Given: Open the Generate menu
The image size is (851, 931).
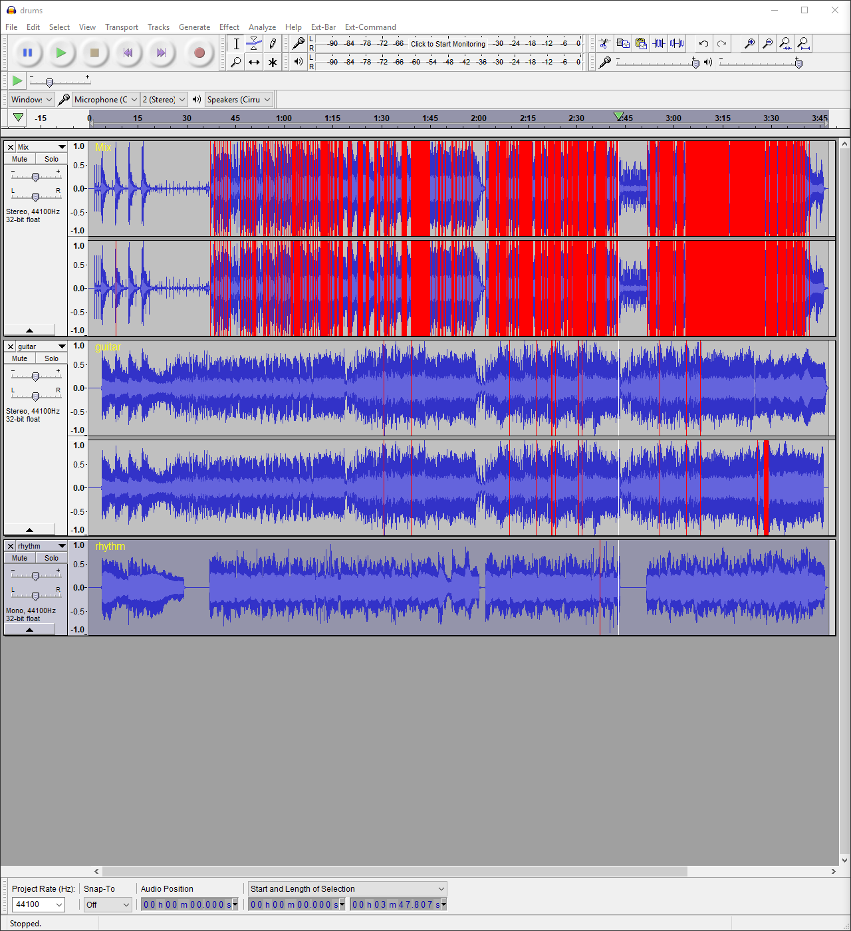Looking at the screenshot, I should click(x=194, y=27).
